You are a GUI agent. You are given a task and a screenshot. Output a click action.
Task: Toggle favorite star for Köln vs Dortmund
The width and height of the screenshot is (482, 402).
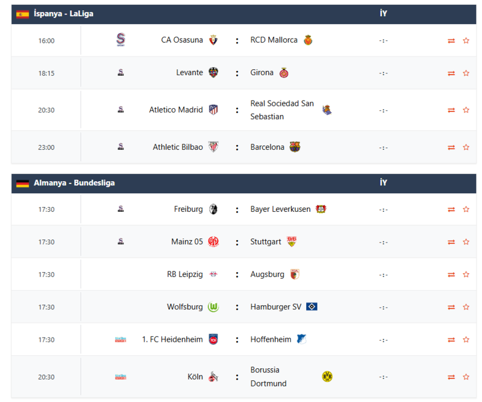tap(466, 377)
